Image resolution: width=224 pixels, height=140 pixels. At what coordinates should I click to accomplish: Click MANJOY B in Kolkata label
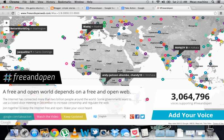(187, 48)
